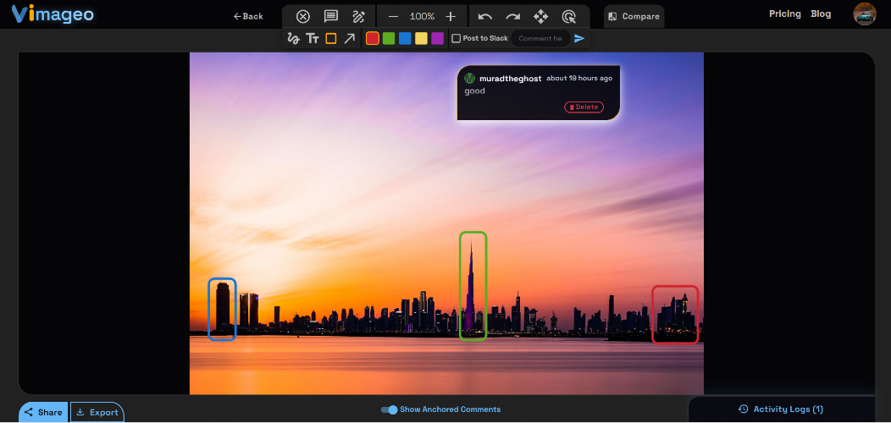This screenshot has width=891, height=423.
Task: Activate the pan move tool
Action: [x=540, y=16]
